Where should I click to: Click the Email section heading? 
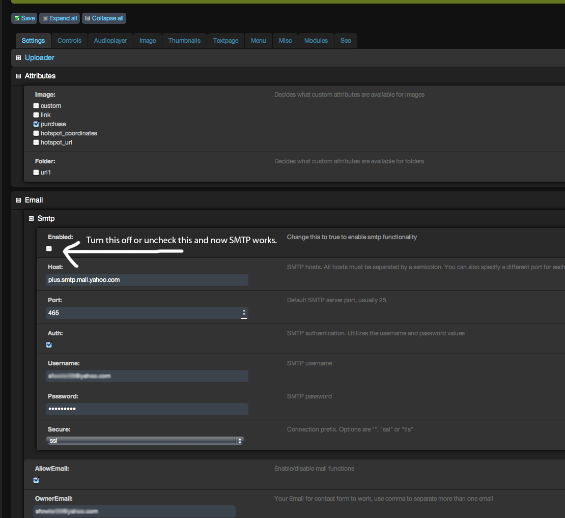point(34,200)
